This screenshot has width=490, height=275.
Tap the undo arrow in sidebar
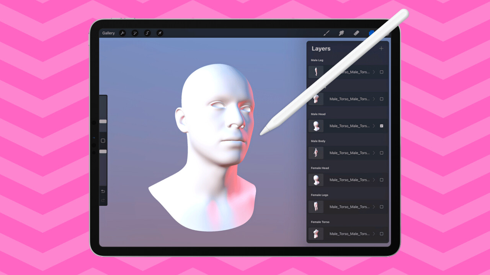tap(103, 191)
